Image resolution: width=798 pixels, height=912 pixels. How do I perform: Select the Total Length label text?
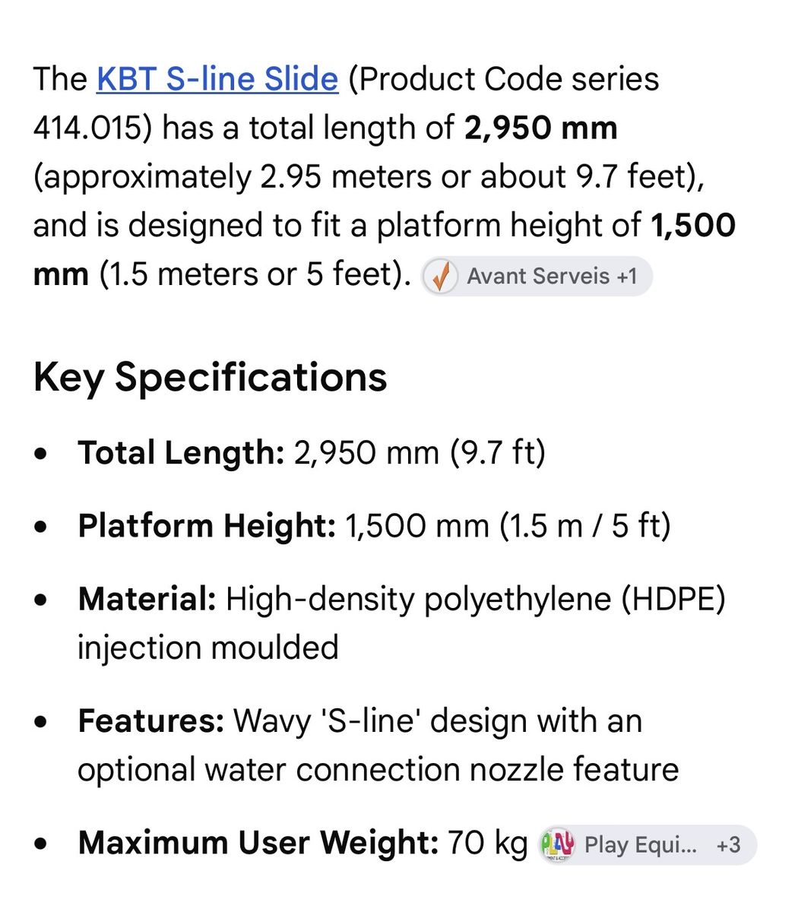pos(181,453)
